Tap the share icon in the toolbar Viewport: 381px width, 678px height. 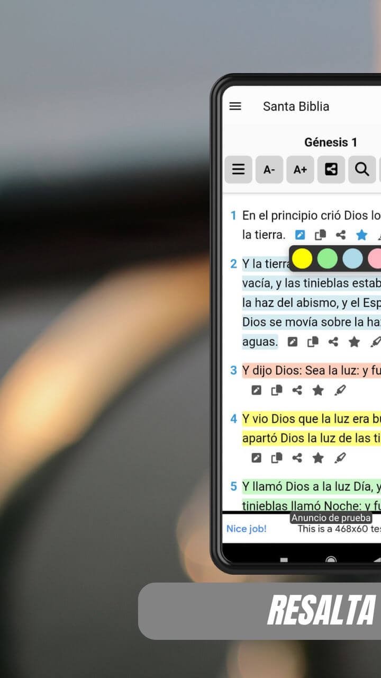click(331, 169)
